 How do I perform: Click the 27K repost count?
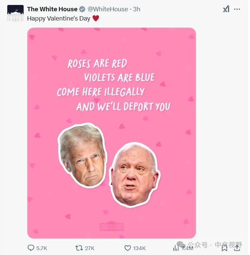(x=90, y=248)
